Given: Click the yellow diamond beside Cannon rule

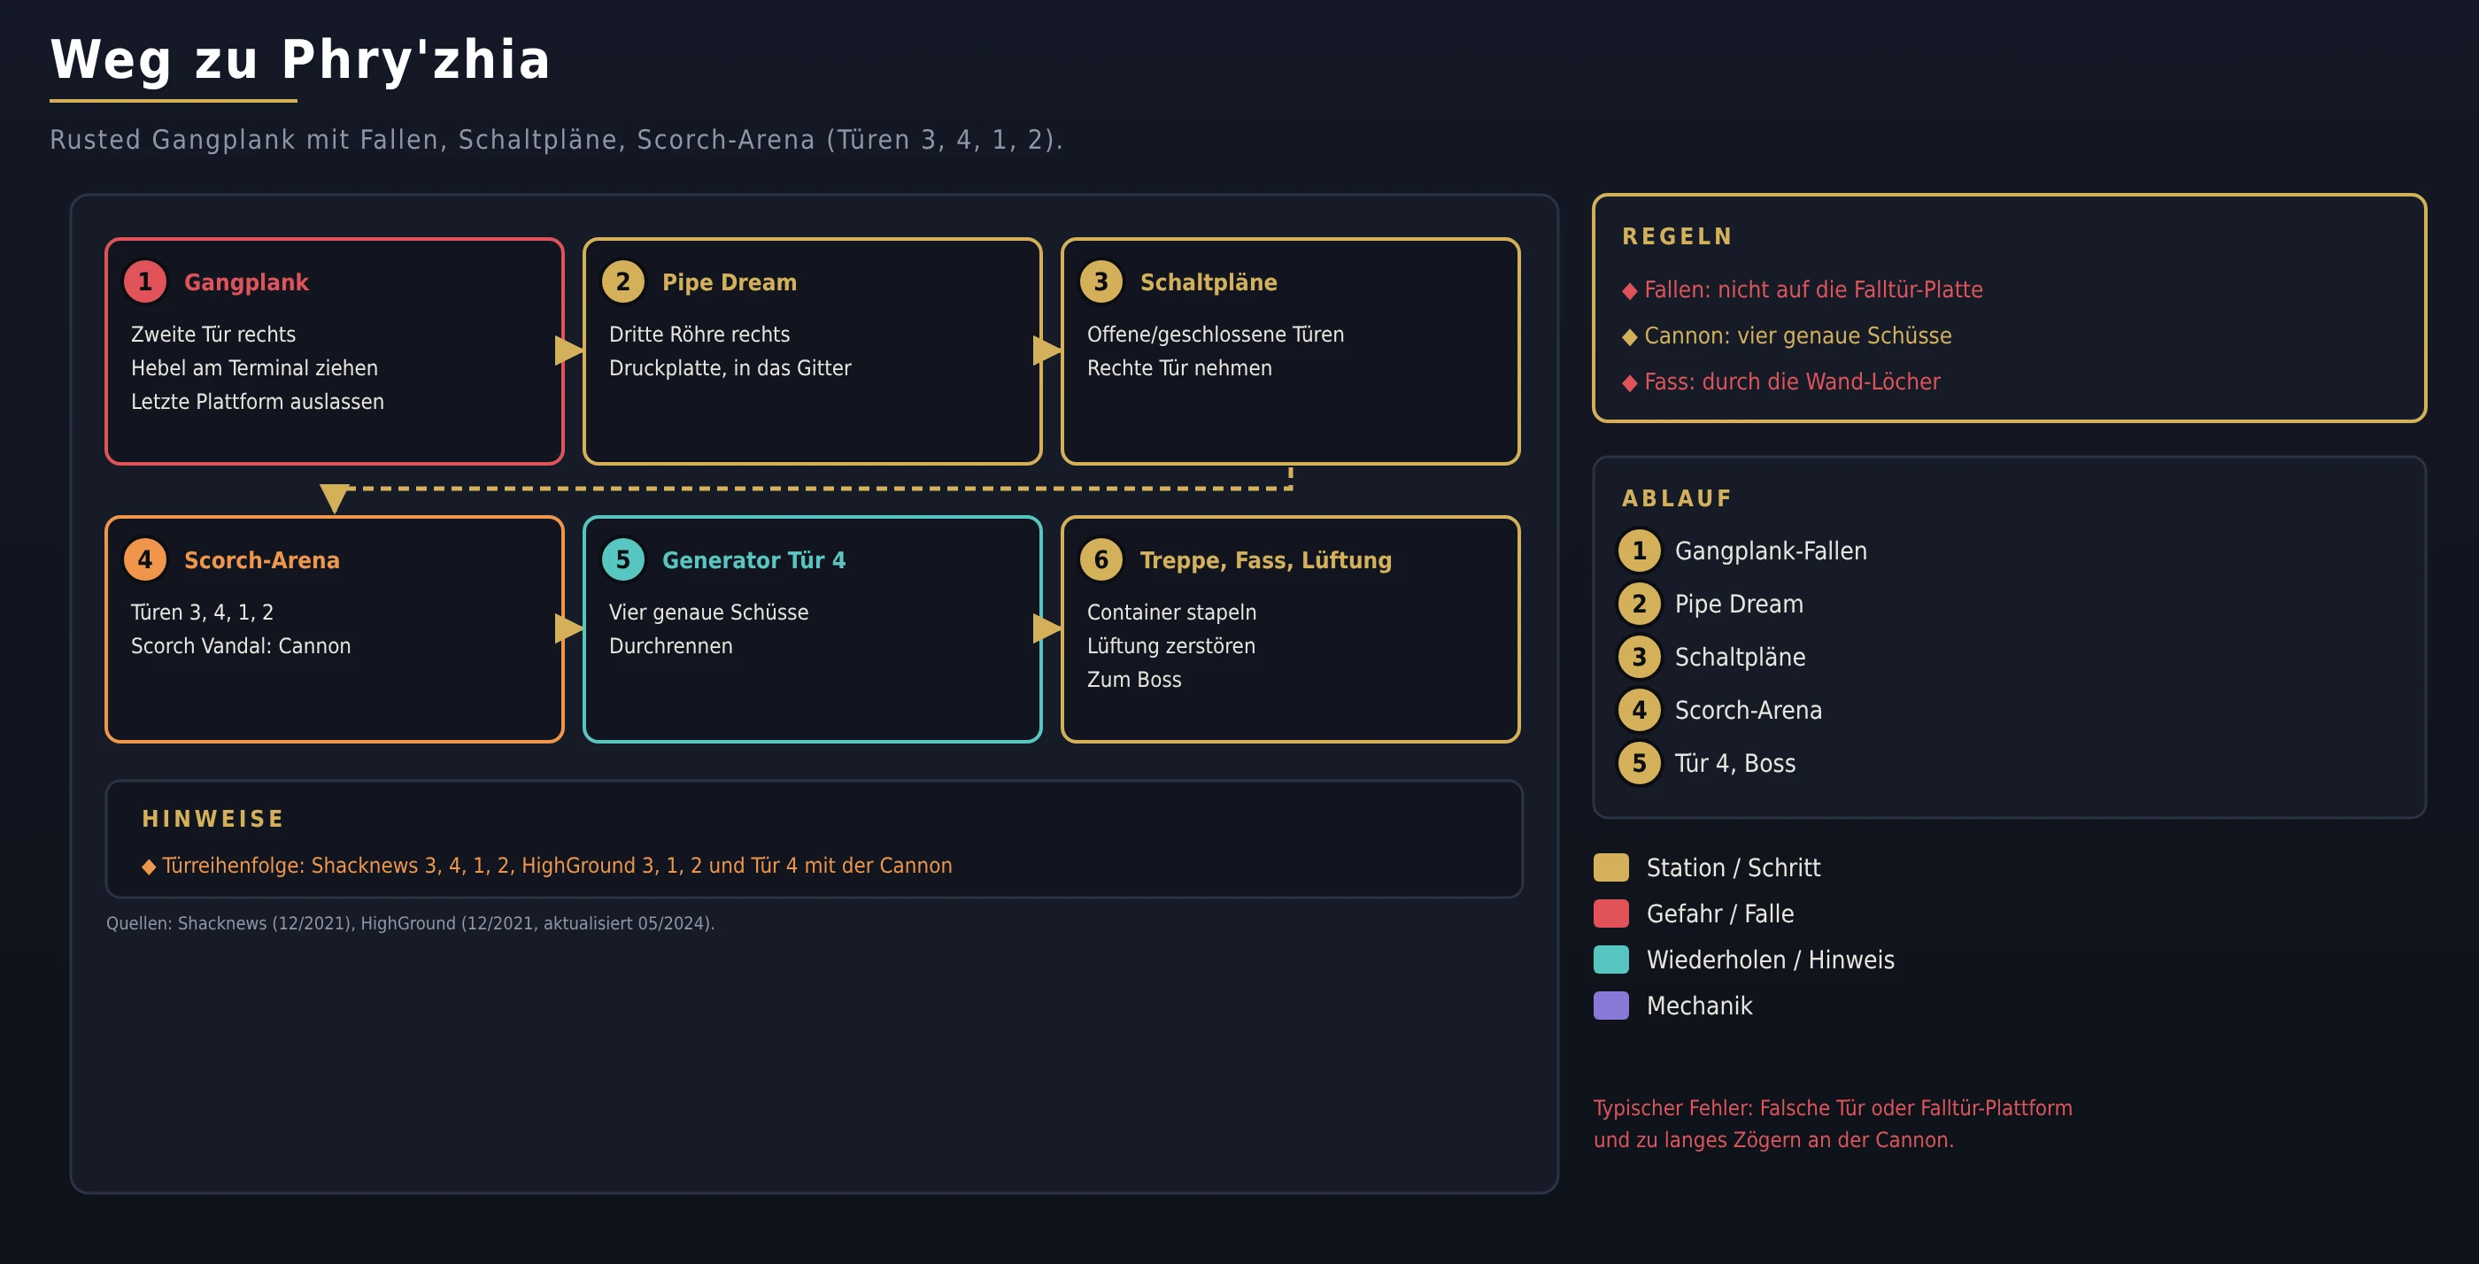Looking at the screenshot, I should tap(1629, 337).
